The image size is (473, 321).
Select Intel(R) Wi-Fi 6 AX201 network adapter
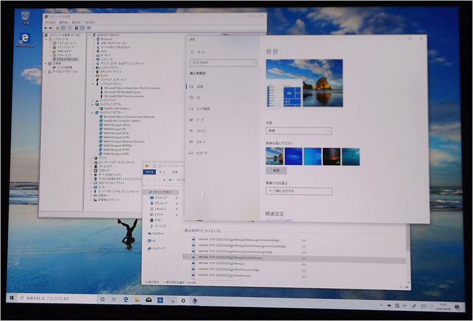pos(122,120)
